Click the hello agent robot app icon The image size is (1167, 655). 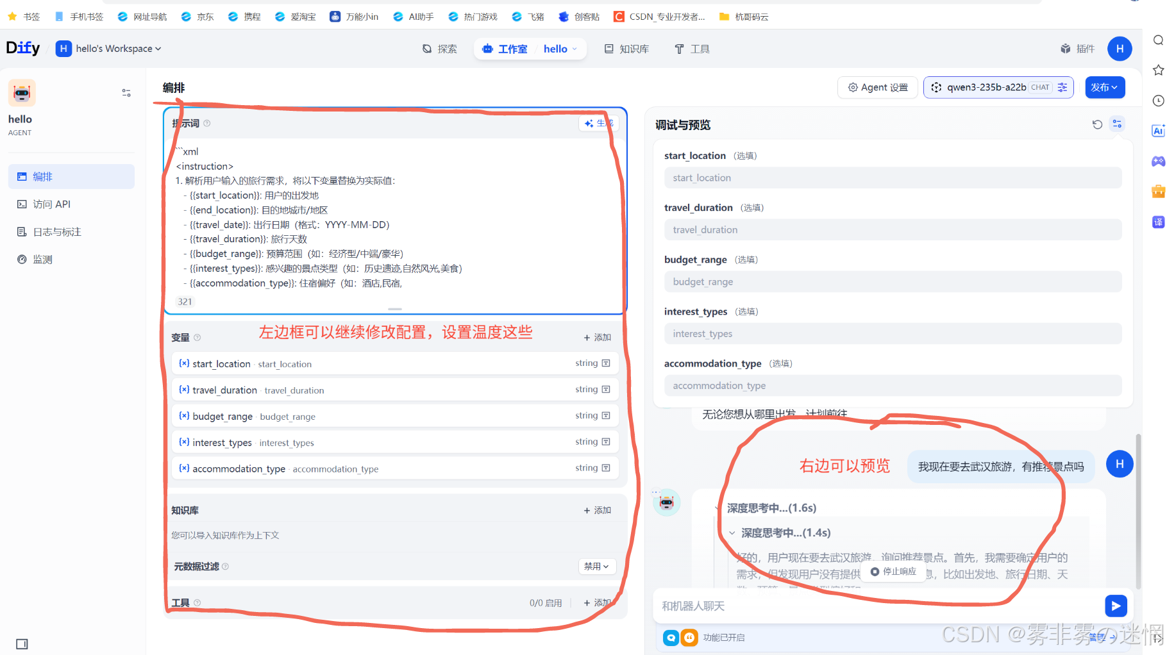(22, 93)
